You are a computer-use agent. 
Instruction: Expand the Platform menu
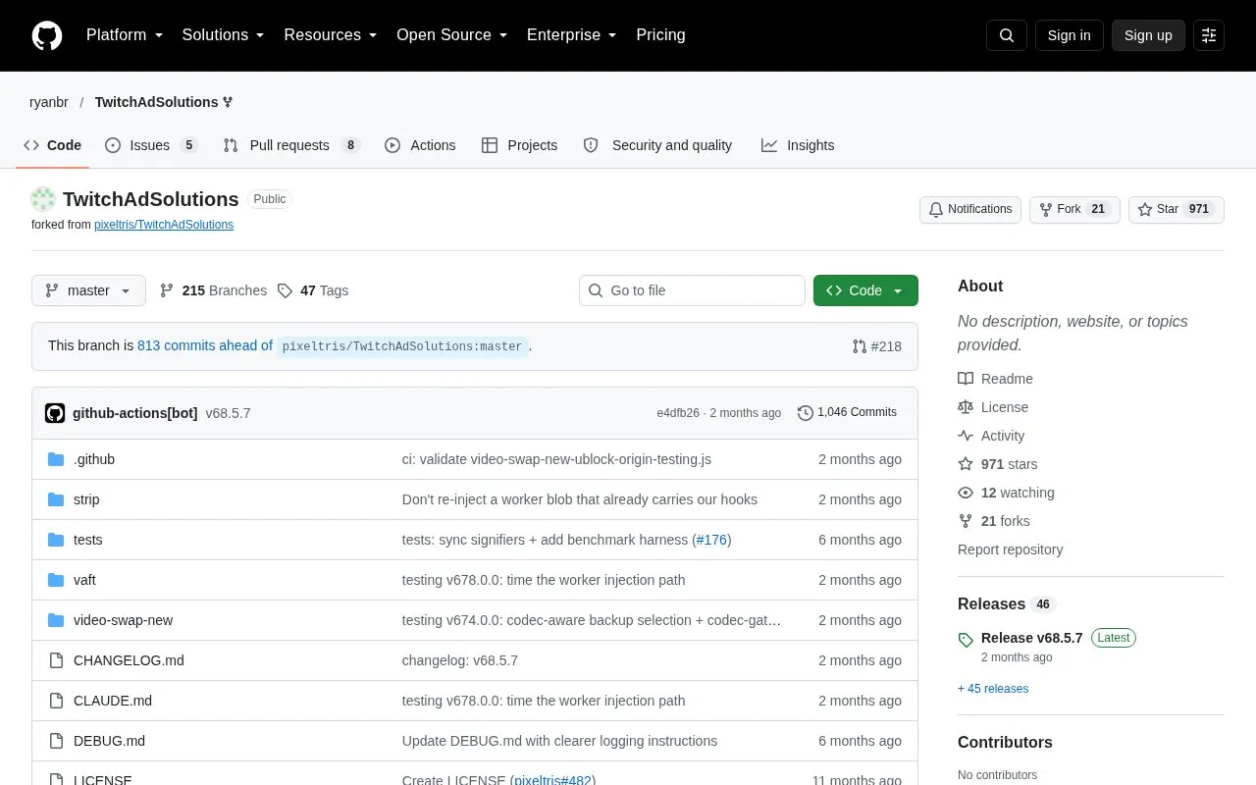tap(125, 35)
